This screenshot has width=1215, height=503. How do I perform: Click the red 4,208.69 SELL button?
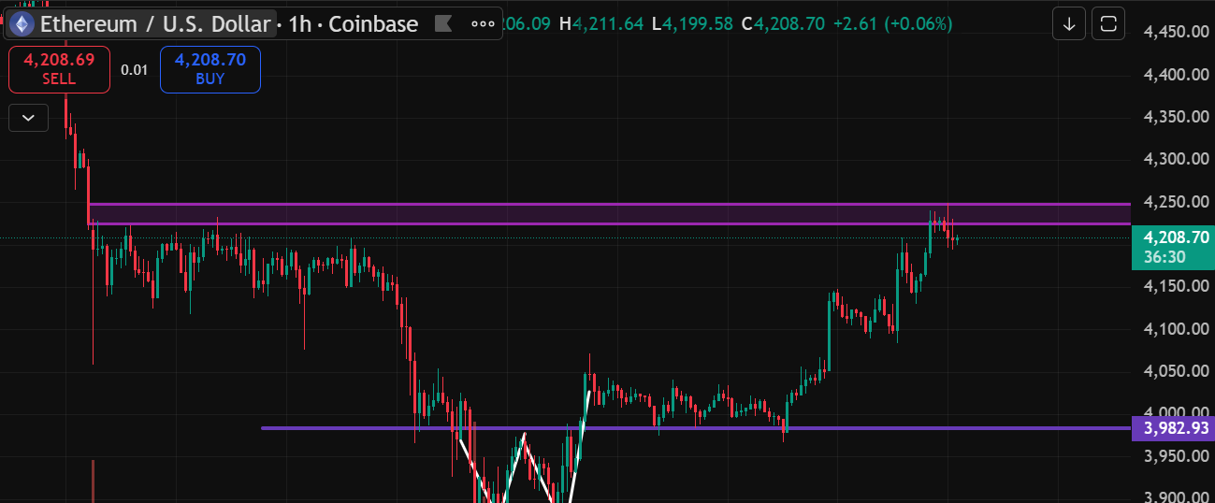click(60, 69)
